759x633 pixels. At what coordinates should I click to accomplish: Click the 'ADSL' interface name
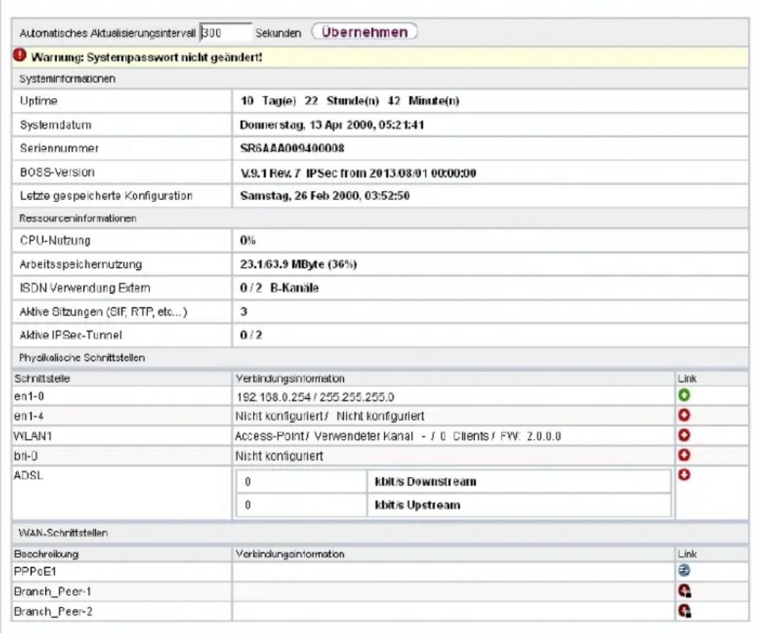tap(29, 475)
